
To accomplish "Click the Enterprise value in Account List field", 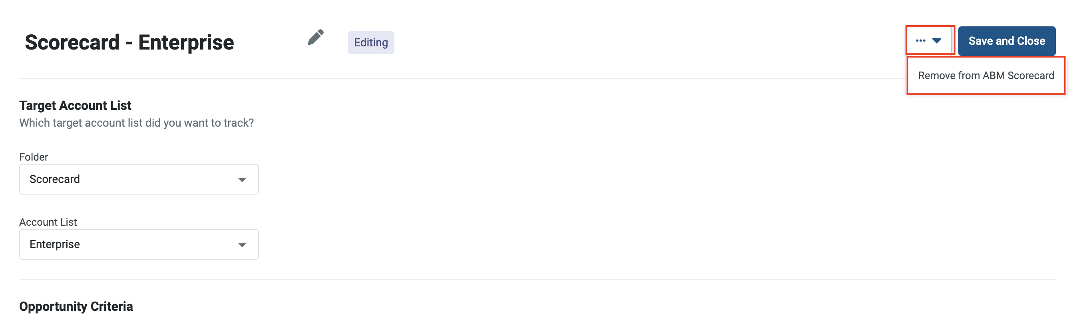I will coord(54,244).
